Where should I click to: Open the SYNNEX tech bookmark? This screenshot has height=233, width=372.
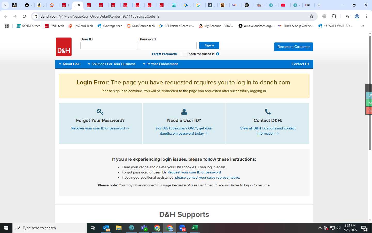[28, 26]
